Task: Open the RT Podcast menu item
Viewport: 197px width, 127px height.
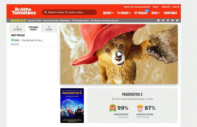Action: (141, 13)
